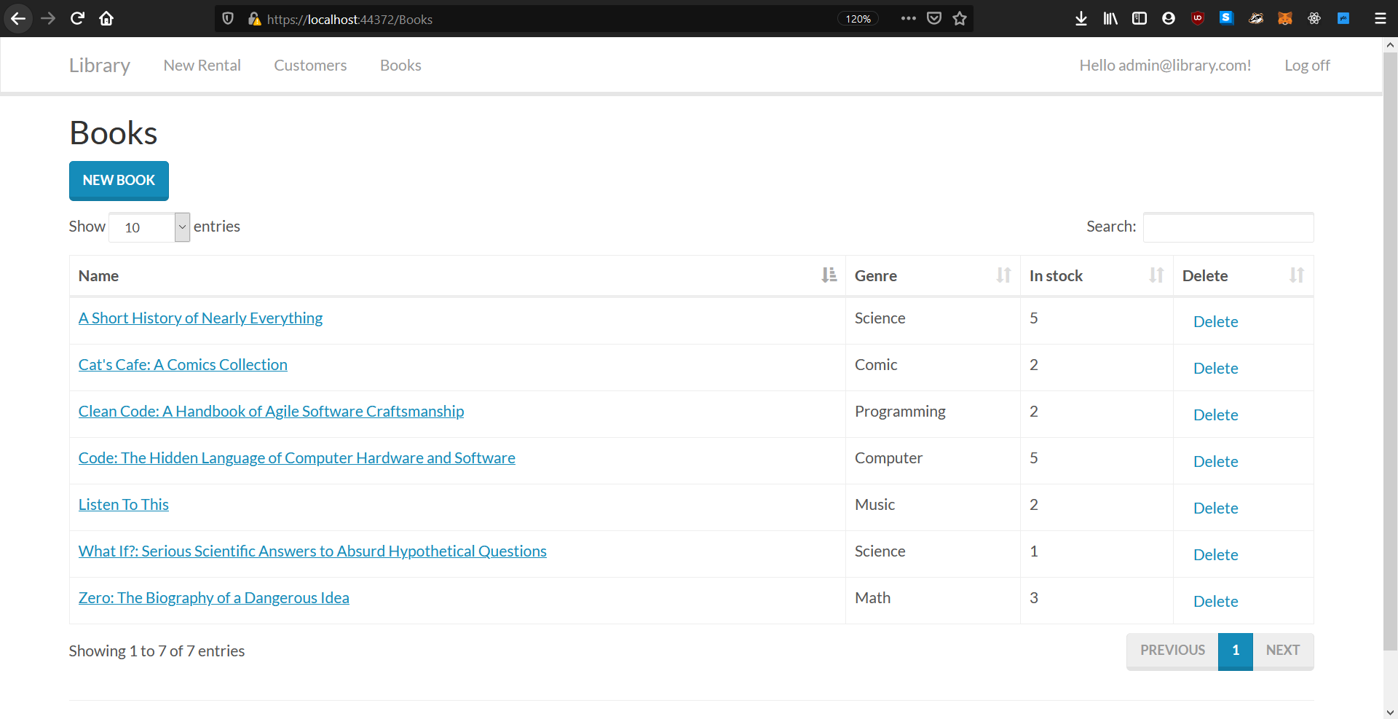Open the Firefox library bookshelf icon
The height and width of the screenshot is (719, 1398).
[x=1110, y=19]
